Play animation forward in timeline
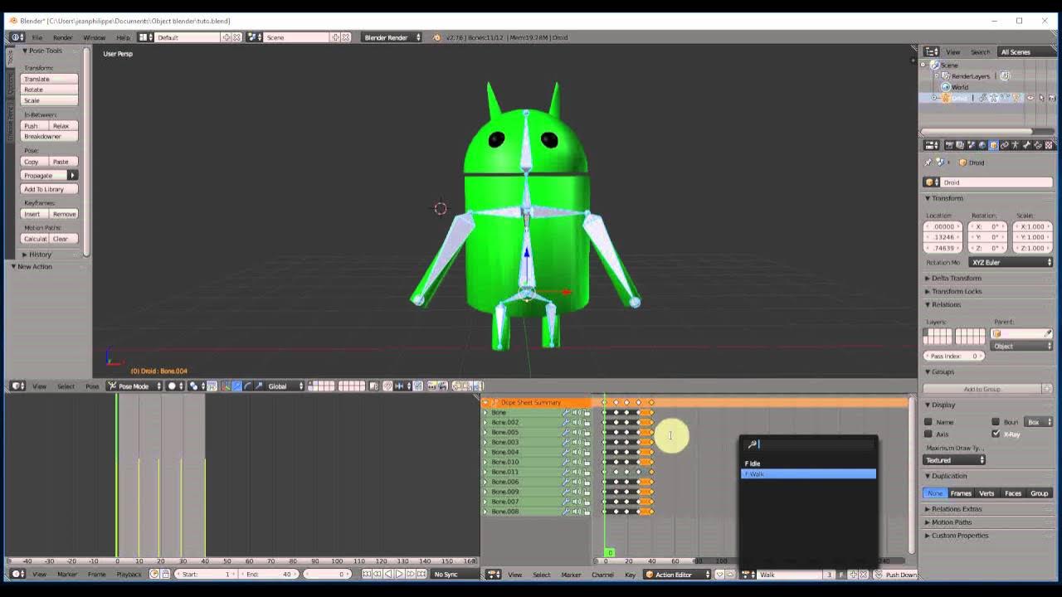1062x597 pixels. pos(399,574)
